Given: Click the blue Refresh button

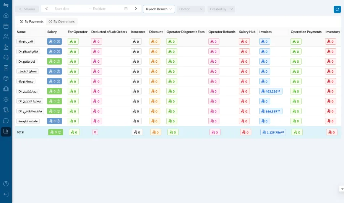Looking at the screenshot, I should point(337,9).
